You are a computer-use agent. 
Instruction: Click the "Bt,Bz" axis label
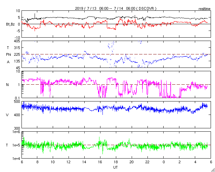click(x=10, y=24)
